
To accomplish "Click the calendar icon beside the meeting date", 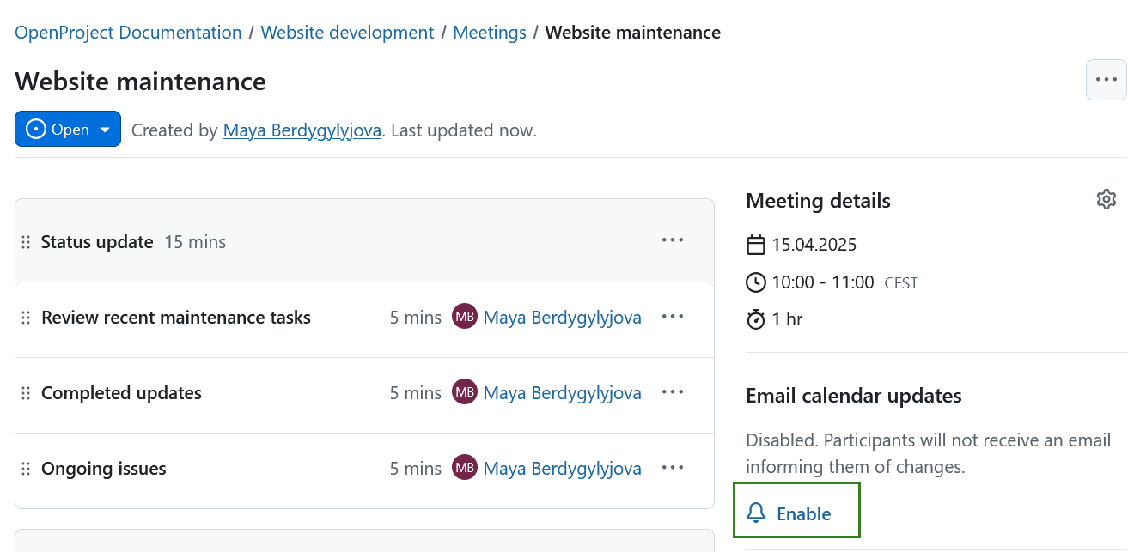I will (x=755, y=244).
